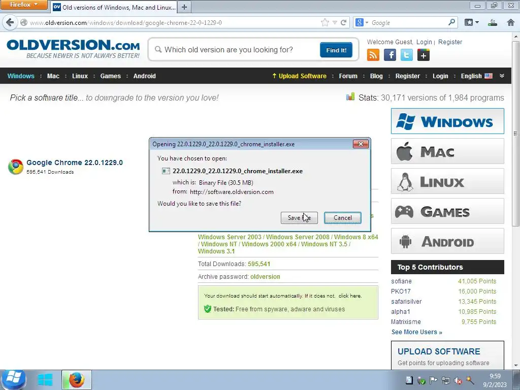
Task: Open the Firefox menu button
Action: pyautogui.click(x=23, y=5)
